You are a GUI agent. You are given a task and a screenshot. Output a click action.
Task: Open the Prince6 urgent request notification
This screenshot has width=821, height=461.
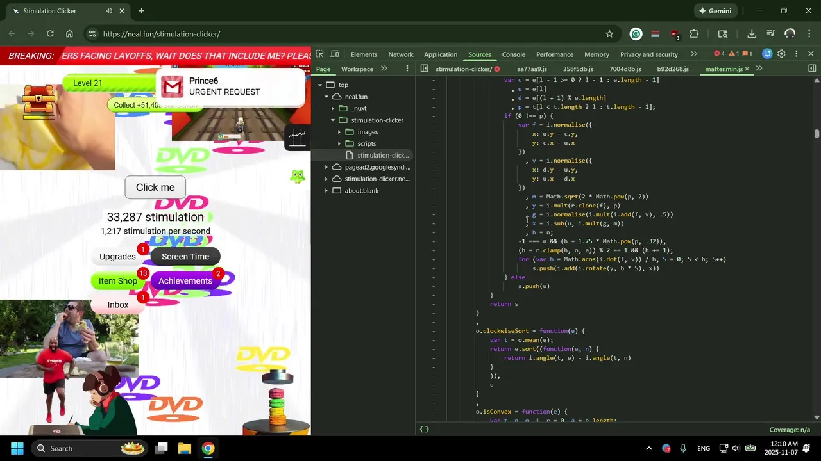click(230, 86)
